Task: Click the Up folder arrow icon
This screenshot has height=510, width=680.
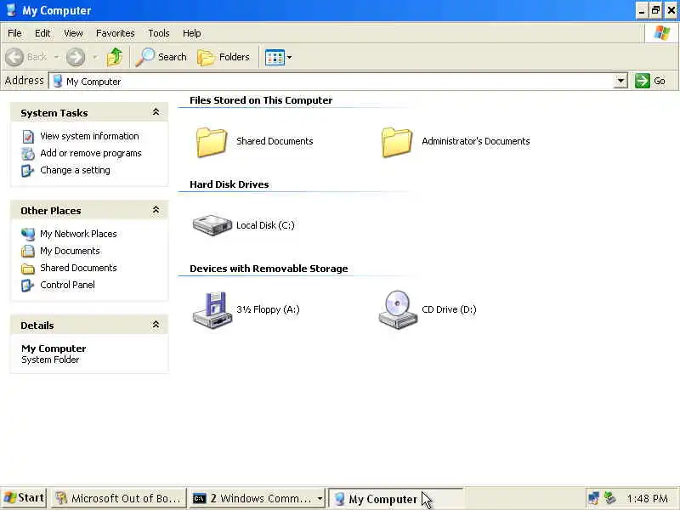Action: click(x=115, y=57)
